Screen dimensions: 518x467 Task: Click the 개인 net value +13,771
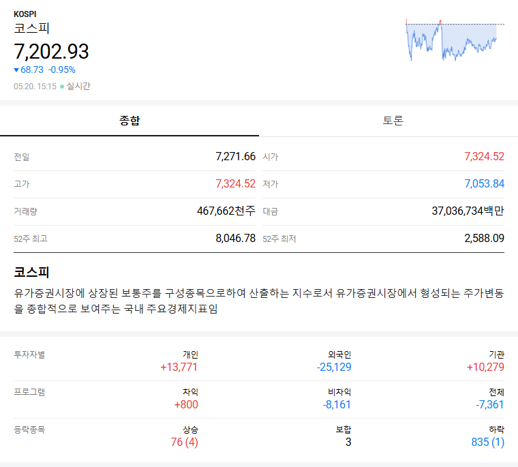pyautogui.click(x=179, y=367)
